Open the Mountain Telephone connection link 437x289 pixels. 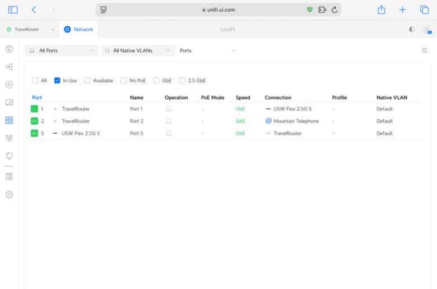point(296,121)
